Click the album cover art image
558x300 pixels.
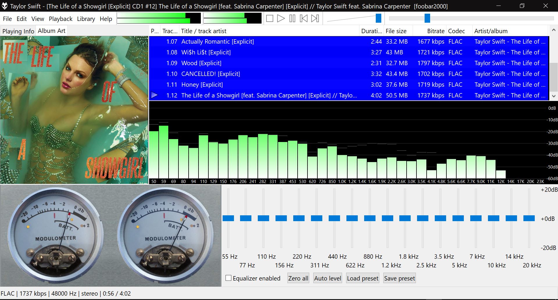(x=74, y=110)
